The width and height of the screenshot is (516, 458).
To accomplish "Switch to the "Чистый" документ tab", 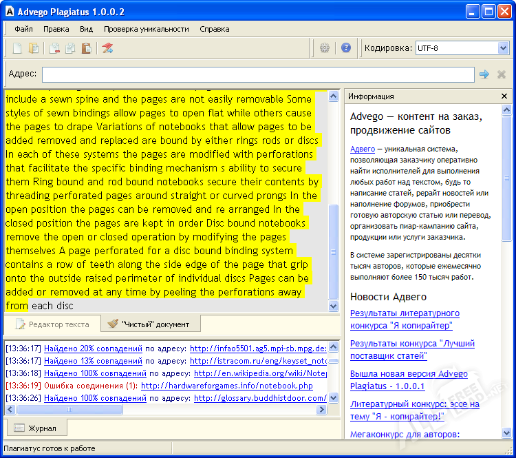I will click(149, 324).
